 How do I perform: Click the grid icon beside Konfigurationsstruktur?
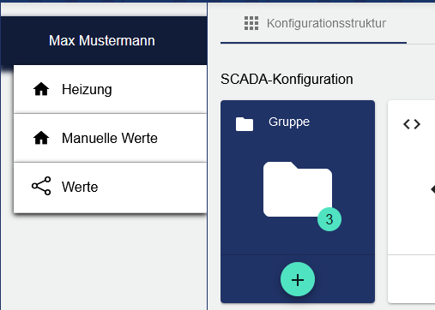(251, 23)
